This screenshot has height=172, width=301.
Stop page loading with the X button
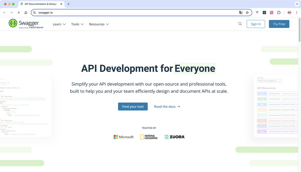click(x=19, y=13)
